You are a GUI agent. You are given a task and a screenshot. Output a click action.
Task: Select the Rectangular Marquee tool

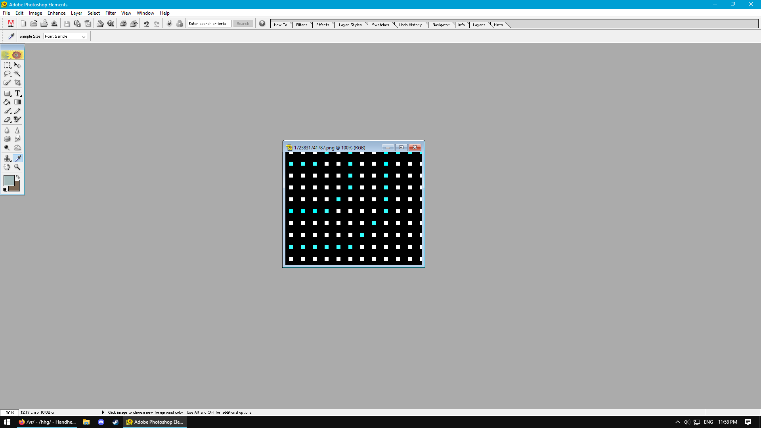click(x=7, y=65)
